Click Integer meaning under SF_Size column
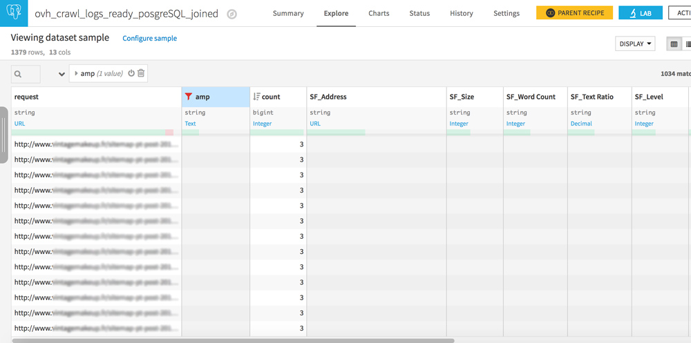The height and width of the screenshot is (343, 691). pos(459,124)
